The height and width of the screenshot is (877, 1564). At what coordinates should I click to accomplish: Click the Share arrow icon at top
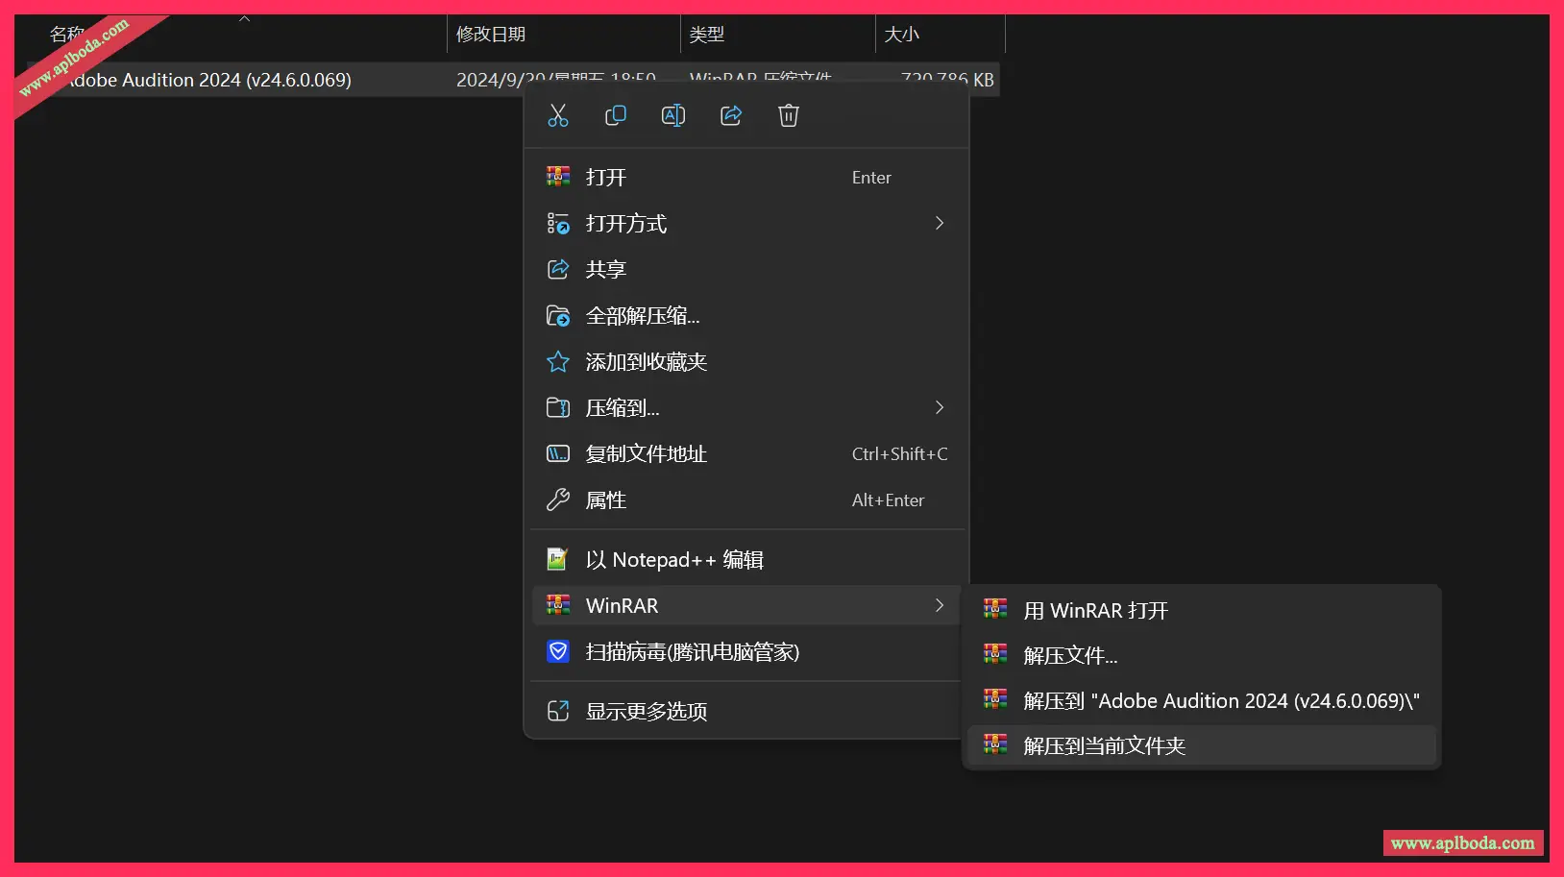(x=731, y=116)
